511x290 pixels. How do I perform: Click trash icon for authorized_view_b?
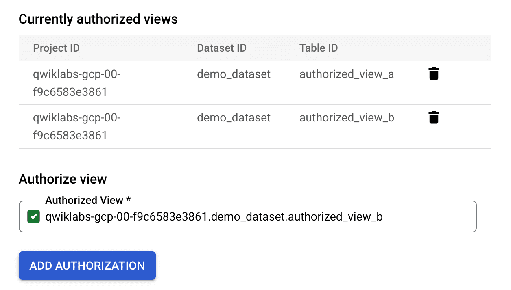(x=434, y=118)
